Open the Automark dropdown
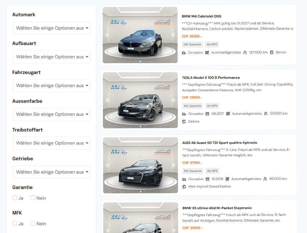 pyautogui.click(x=51, y=28)
